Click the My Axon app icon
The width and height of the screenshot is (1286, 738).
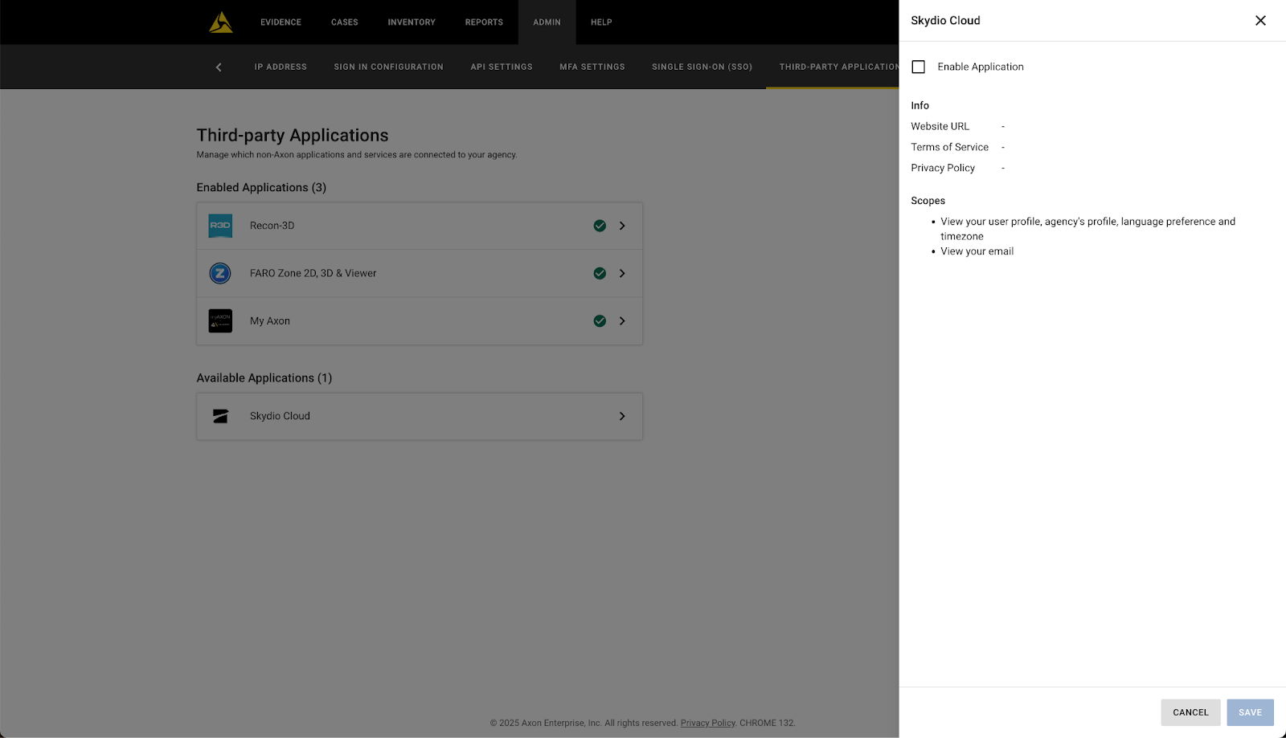pos(220,320)
